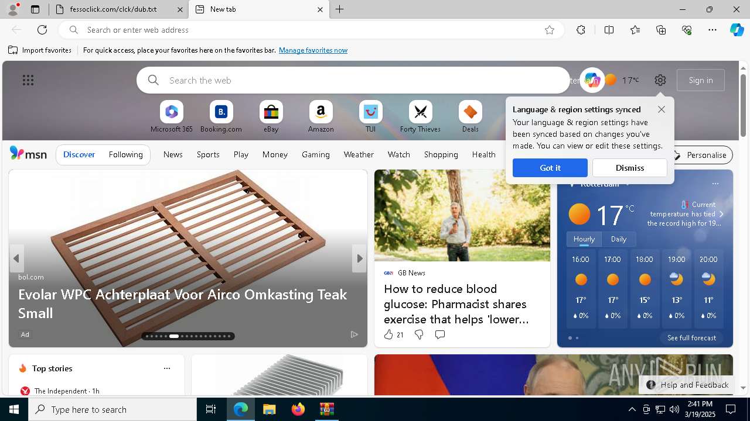
Task: Switch weather card to Hourly
Action: pos(584,239)
